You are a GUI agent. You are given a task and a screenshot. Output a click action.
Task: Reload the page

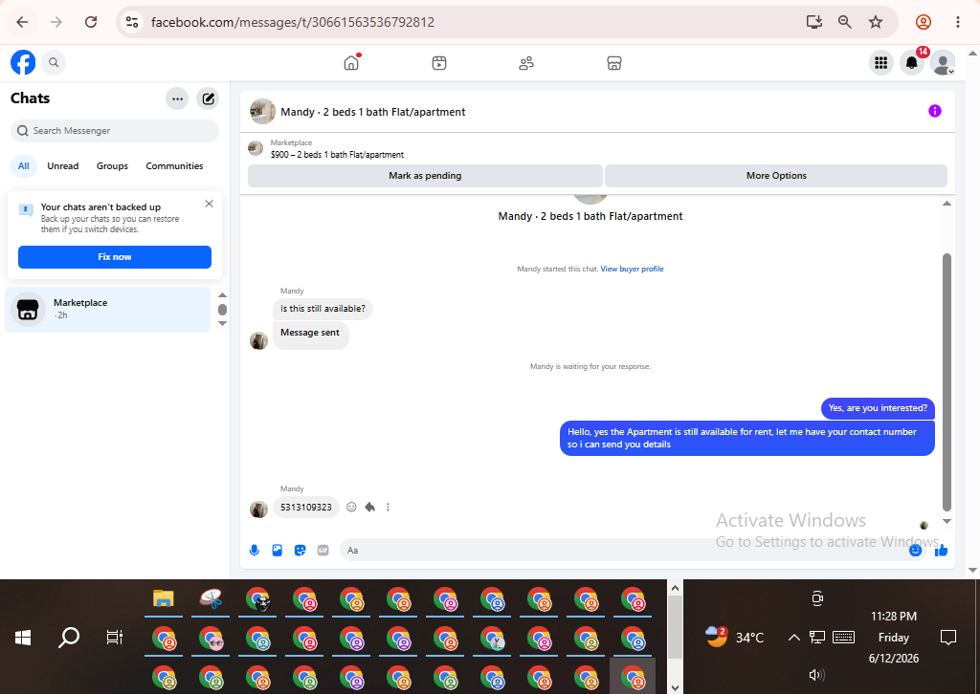(x=91, y=22)
